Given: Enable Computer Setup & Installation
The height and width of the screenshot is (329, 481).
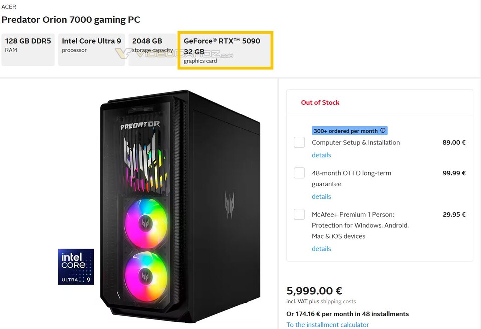Looking at the screenshot, I should (x=299, y=142).
